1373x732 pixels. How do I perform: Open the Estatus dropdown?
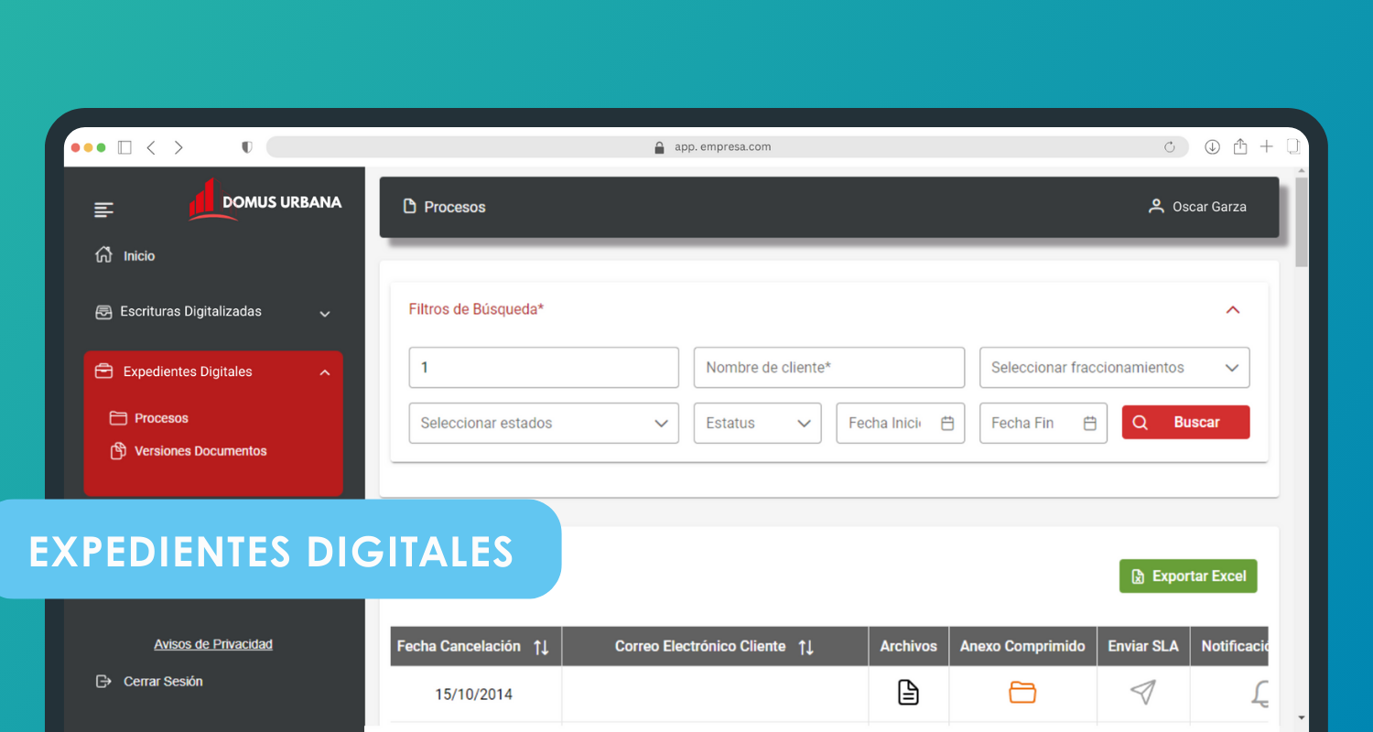pos(757,424)
